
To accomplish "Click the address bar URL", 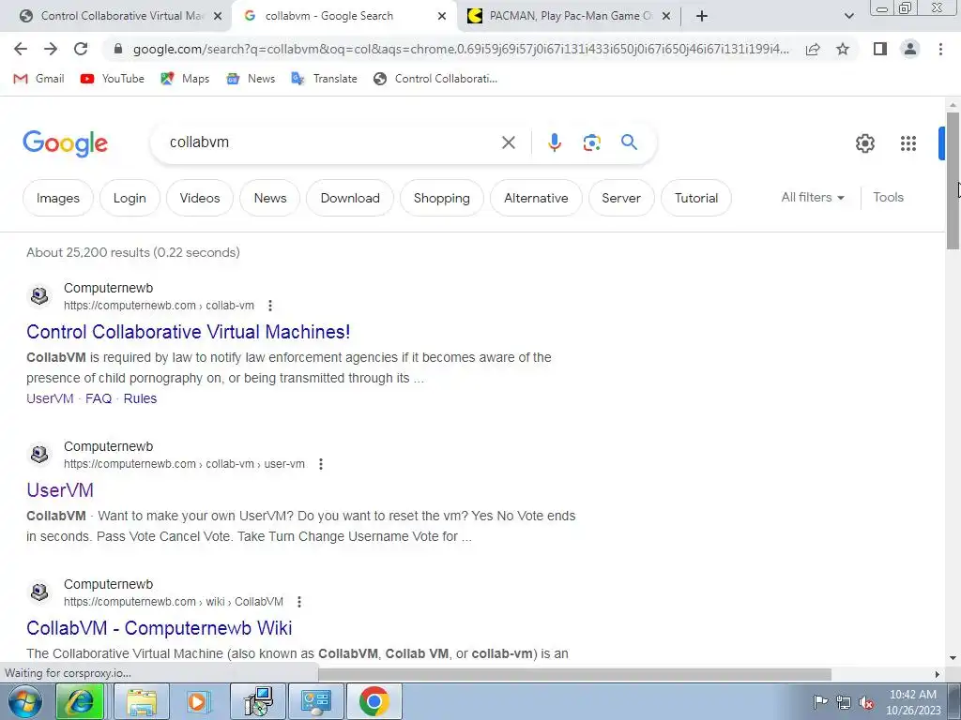I will (x=460, y=49).
